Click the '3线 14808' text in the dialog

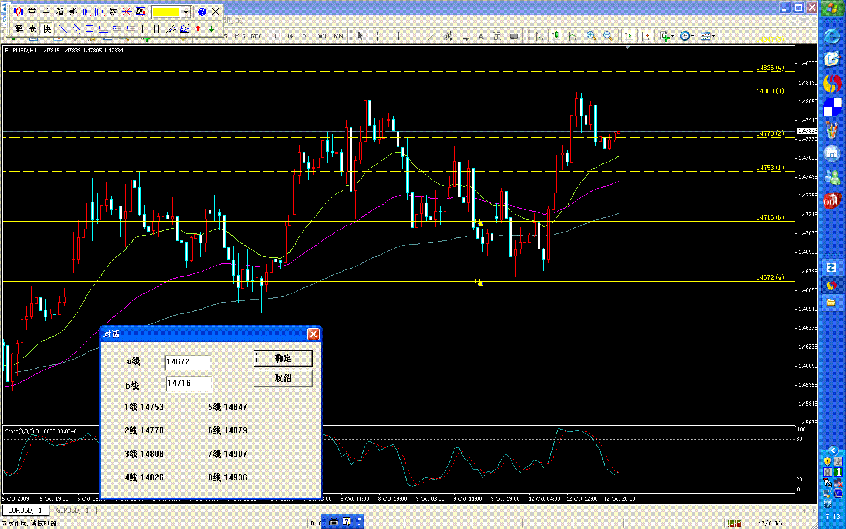point(144,454)
